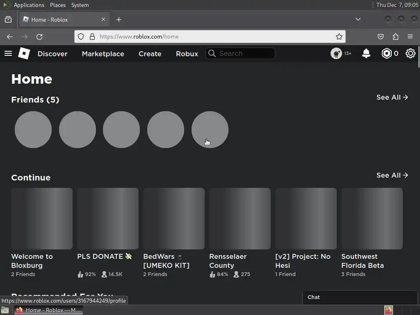Focus the Roblox Search field

click(240, 53)
